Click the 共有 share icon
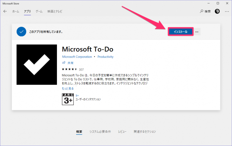232x146 pixels. tap(64, 63)
